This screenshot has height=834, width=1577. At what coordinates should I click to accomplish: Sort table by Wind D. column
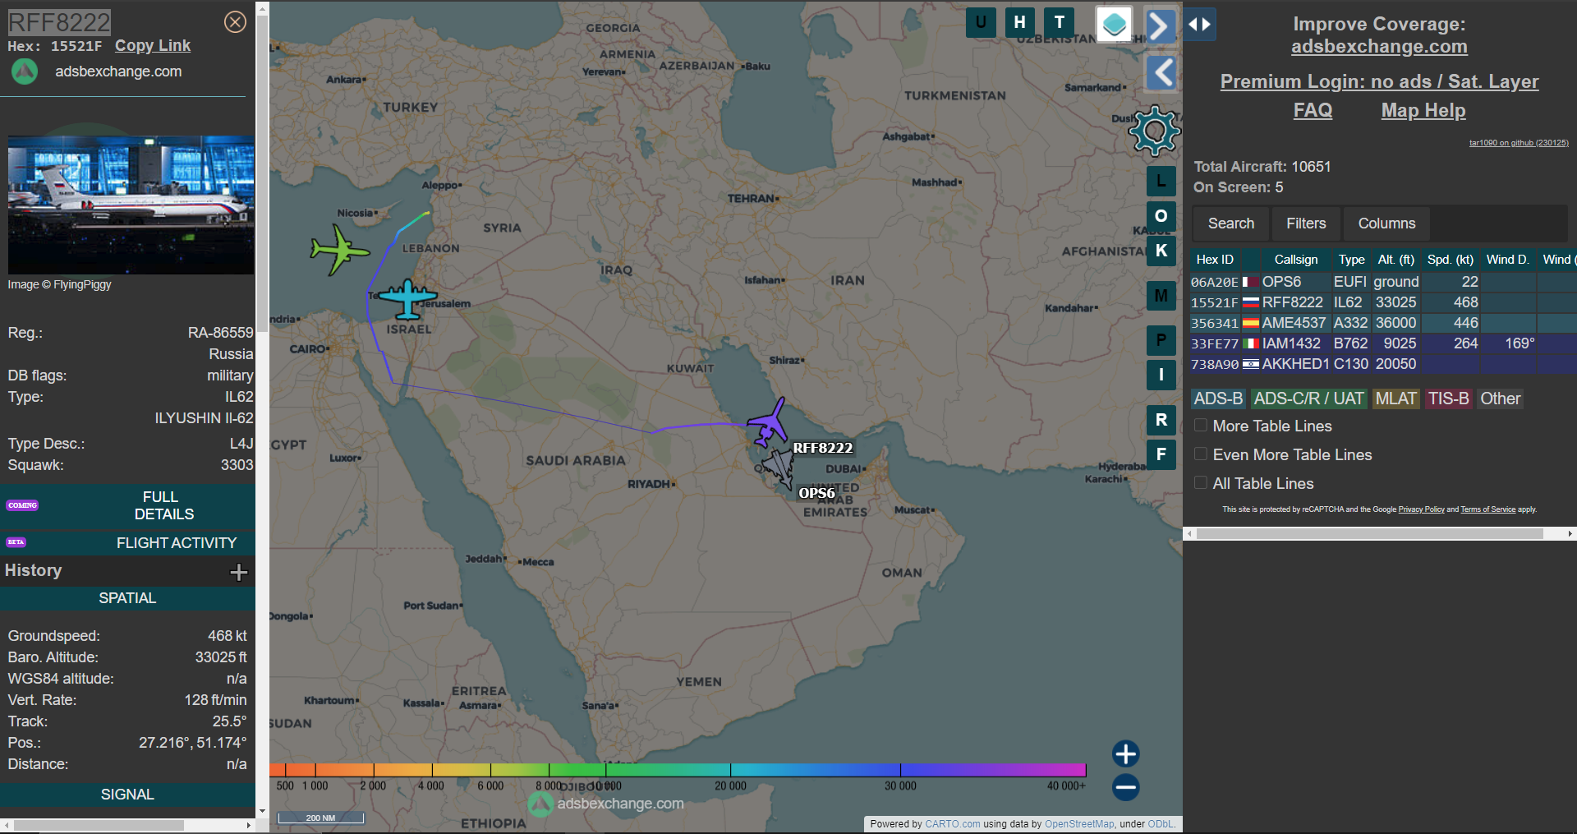1508,260
